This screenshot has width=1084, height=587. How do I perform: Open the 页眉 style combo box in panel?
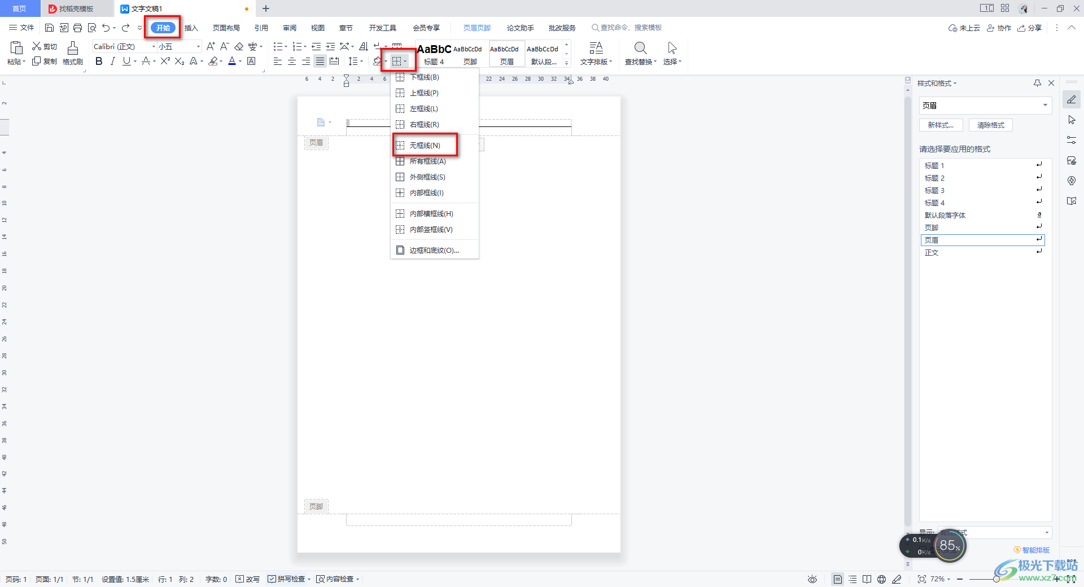[985, 106]
